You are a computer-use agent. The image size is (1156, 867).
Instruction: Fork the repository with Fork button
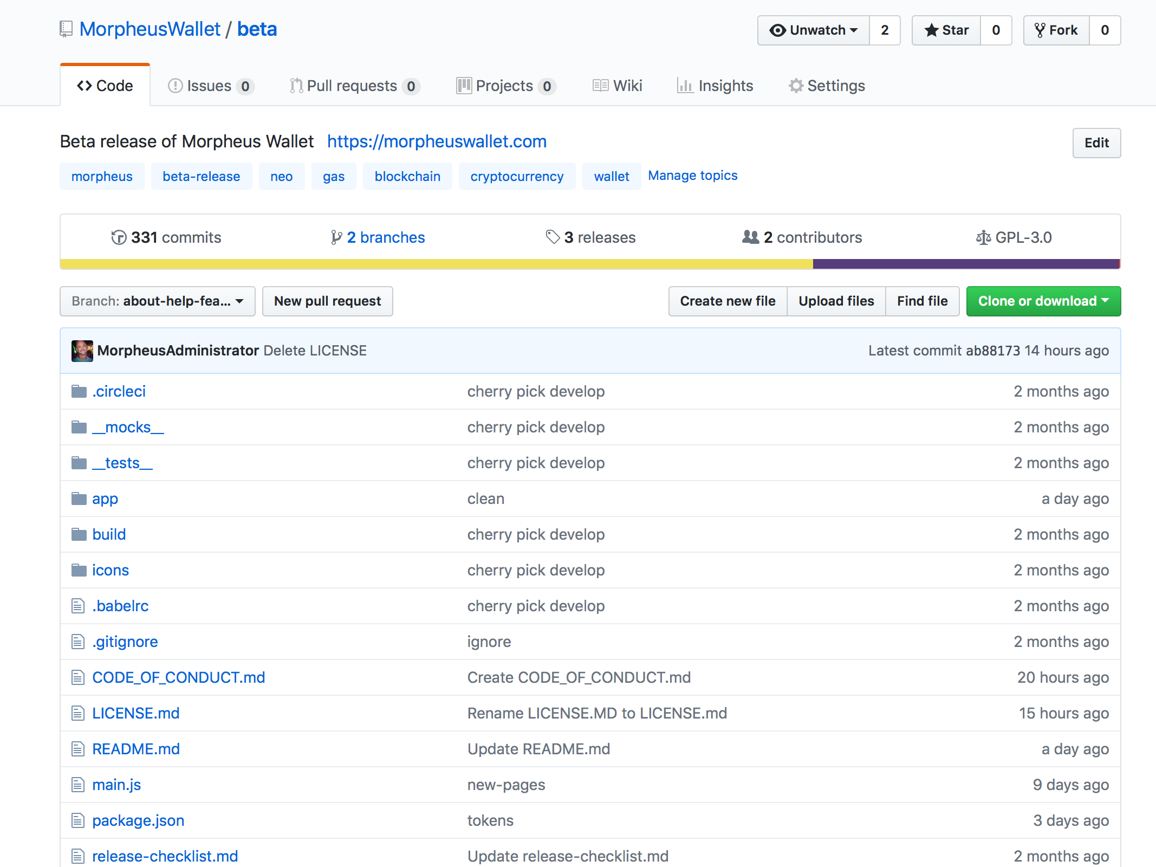[x=1056, y=30]
